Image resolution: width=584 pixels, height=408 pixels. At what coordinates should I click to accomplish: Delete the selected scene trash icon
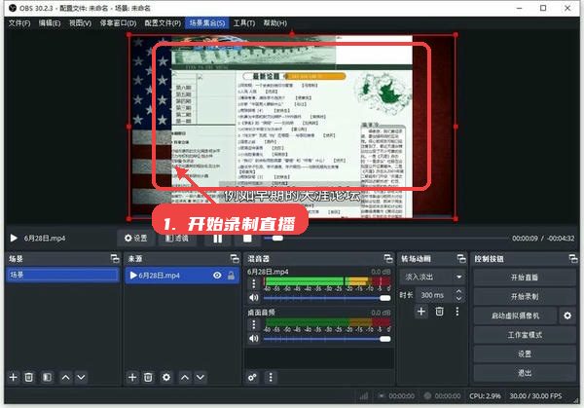28,378
